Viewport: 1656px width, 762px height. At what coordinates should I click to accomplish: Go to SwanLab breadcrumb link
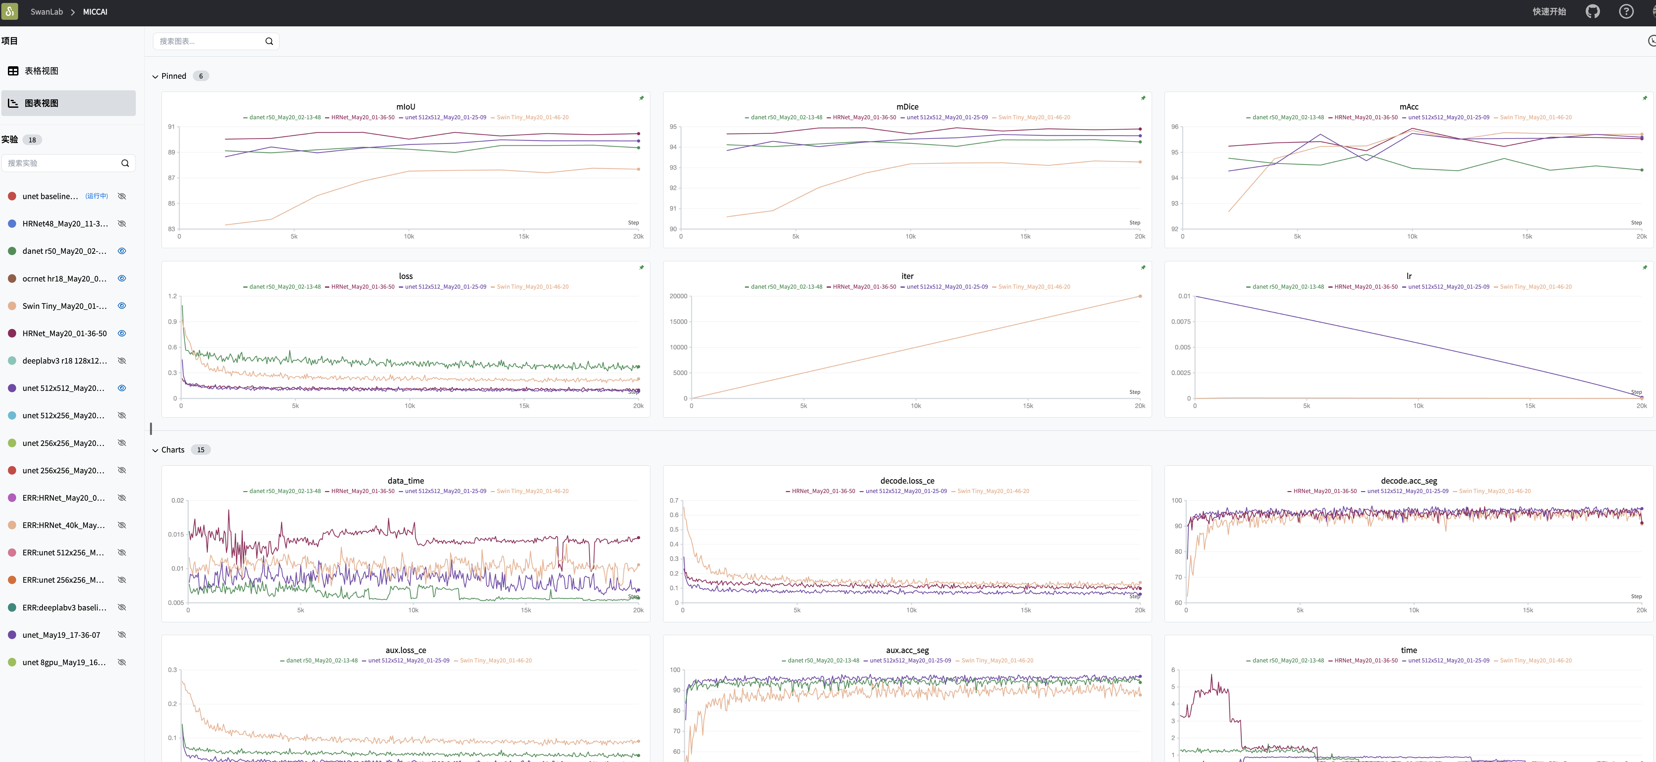[x=46, y=12]
